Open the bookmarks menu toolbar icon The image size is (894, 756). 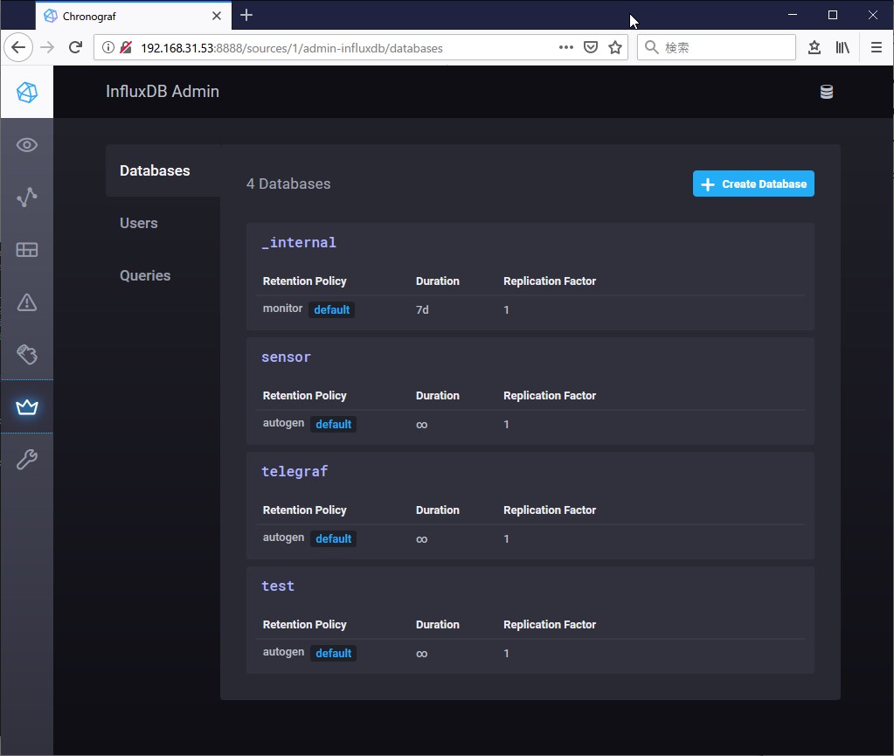(x=814, y=47)
